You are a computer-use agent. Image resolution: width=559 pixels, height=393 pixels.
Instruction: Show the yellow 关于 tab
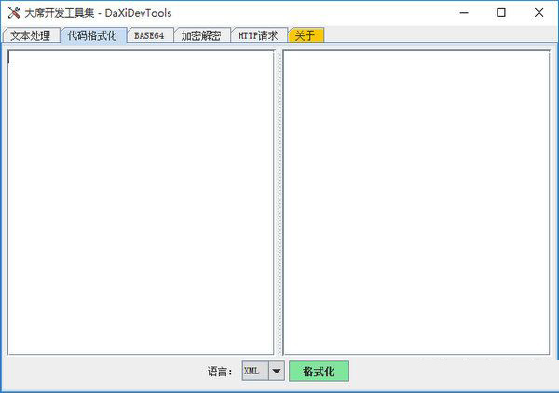click(x=306, y=35)
